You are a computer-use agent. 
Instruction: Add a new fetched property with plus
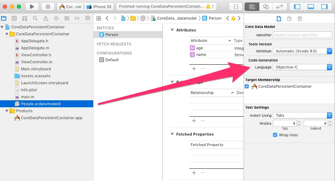pyautogui.click(x=194, y=173)
